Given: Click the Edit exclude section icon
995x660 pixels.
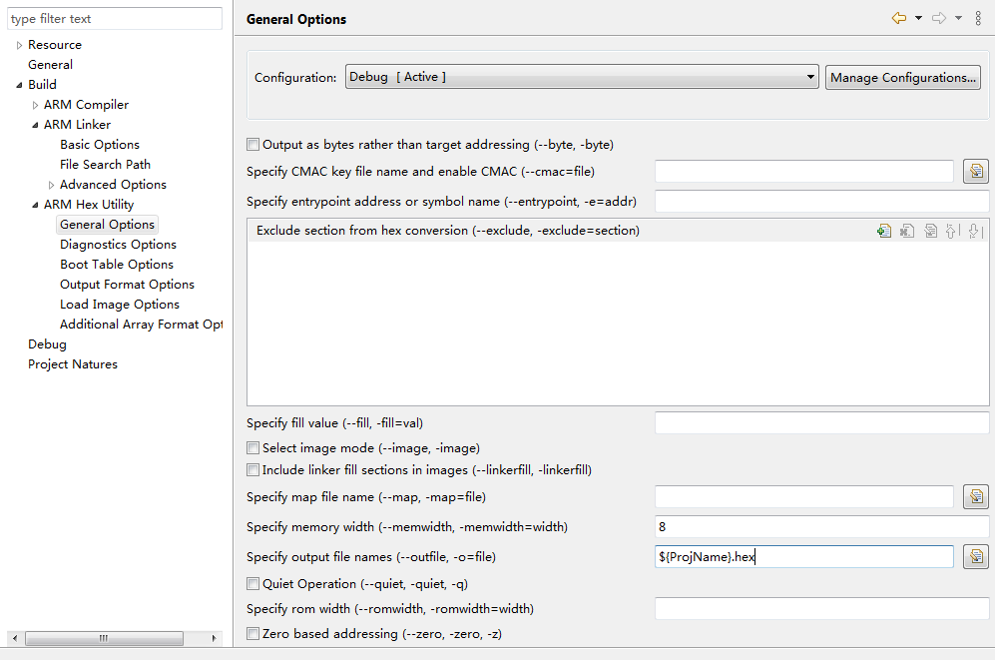Looking at the screenshot, I should pos(930,231).
